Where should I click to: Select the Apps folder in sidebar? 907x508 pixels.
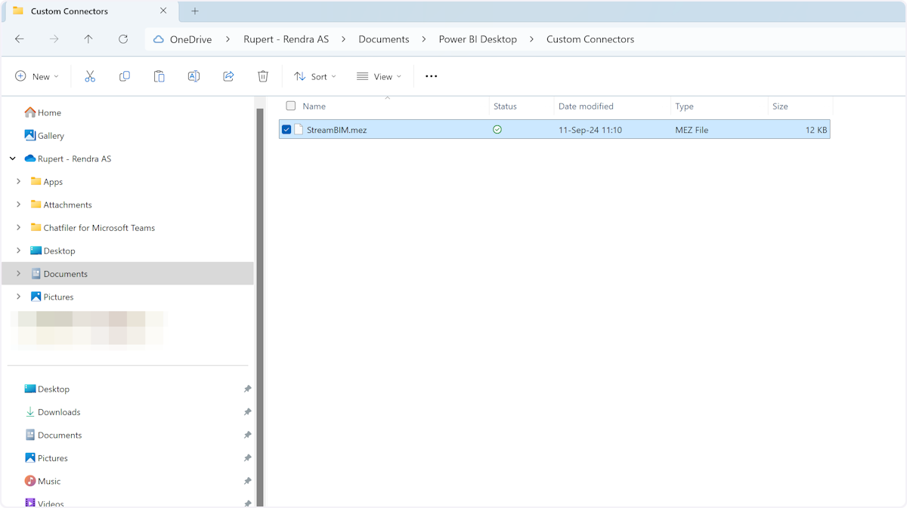(x=47, y=182)
